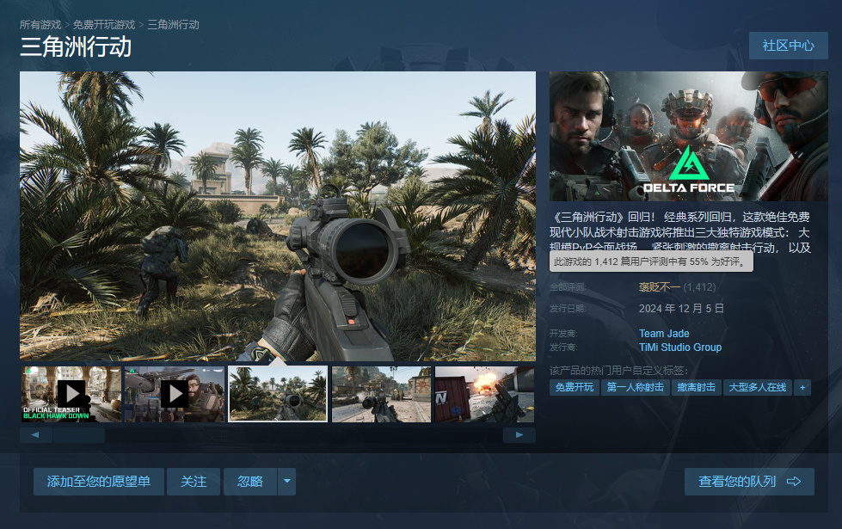Select the 免费开玩 tag
The width and height of the screenshot is (842, 529).
click(x=574, y=387)
